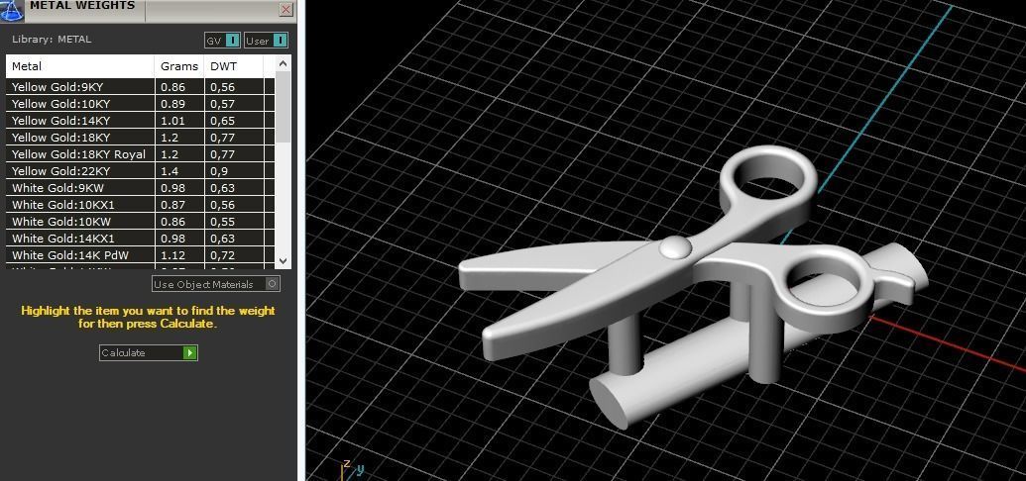
Task: Click the metal list scroll up arrow
Action: click(x=283, y=63)
